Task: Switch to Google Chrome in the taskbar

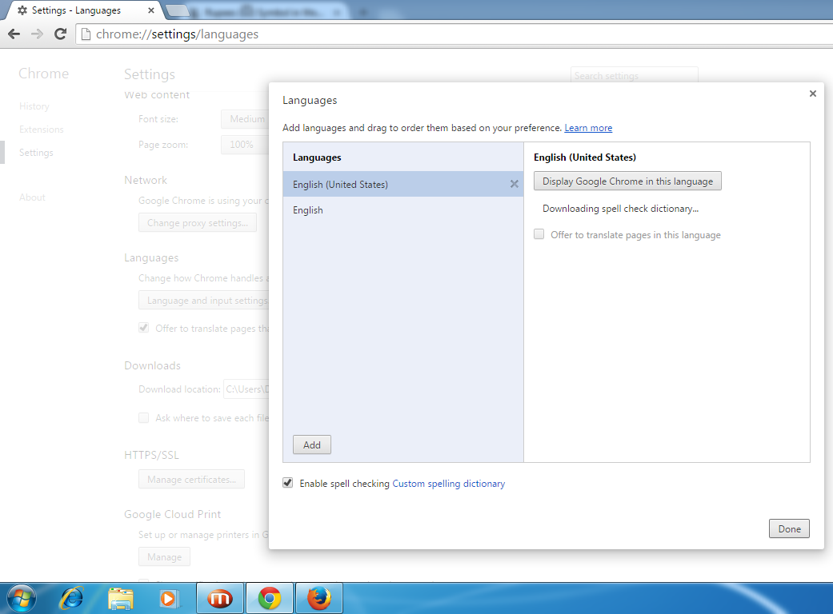Action: click(270, 599)
